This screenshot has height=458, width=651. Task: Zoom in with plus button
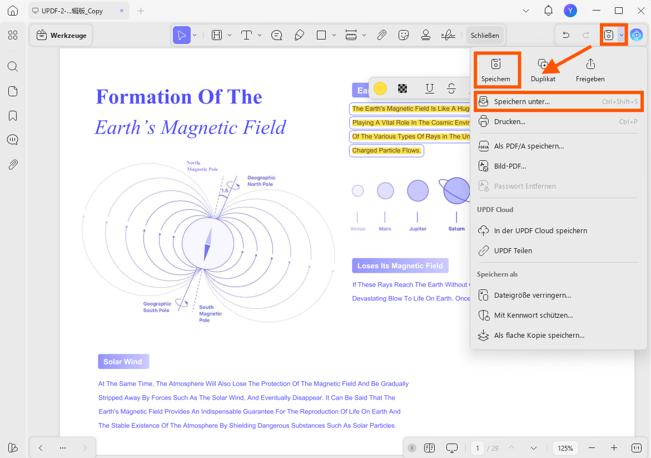[x=614, y=448]
